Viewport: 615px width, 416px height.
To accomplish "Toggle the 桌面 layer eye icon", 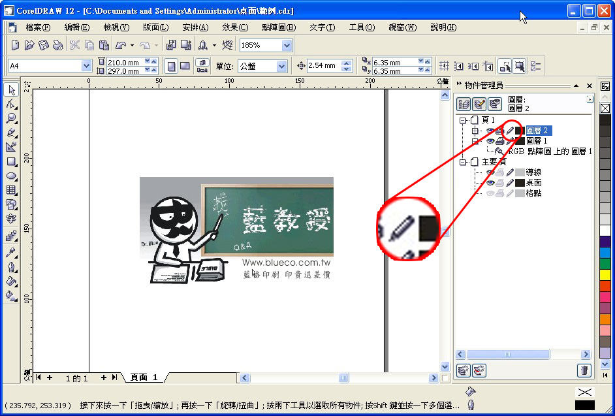I will tap(490, 183).
